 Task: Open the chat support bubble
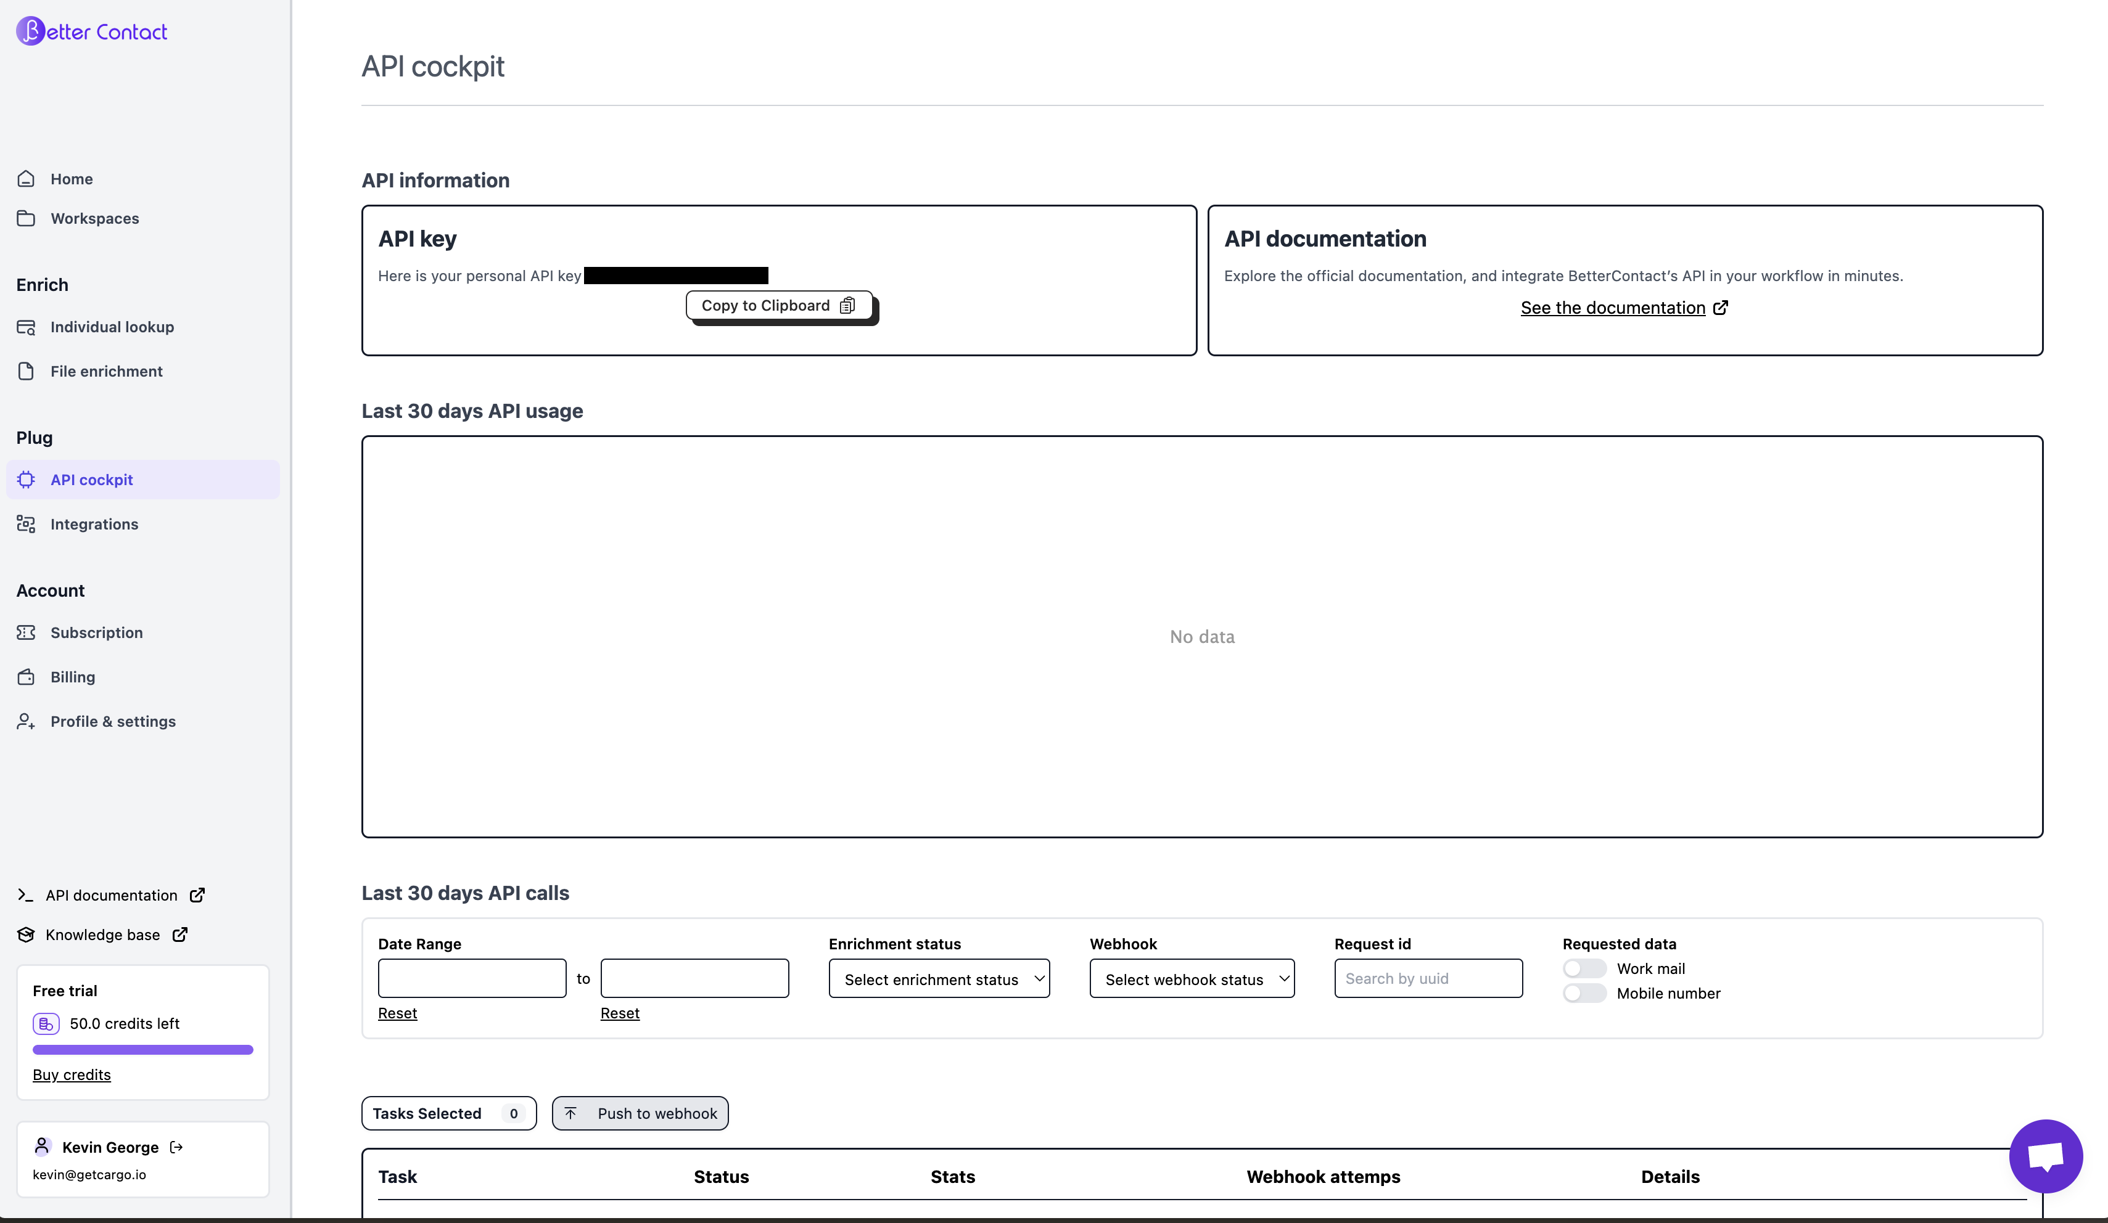coord(2045,1156)
